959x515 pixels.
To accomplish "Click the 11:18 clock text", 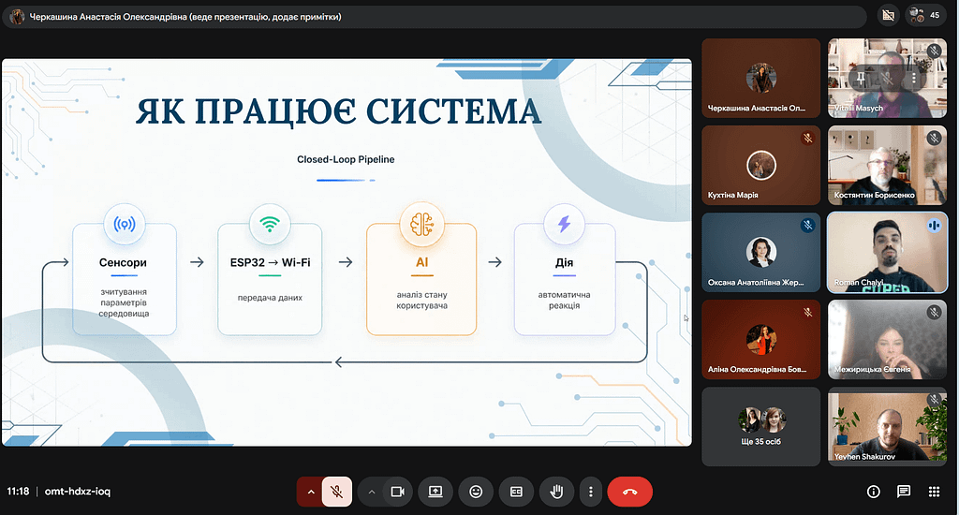I will (x=19, y=492).
